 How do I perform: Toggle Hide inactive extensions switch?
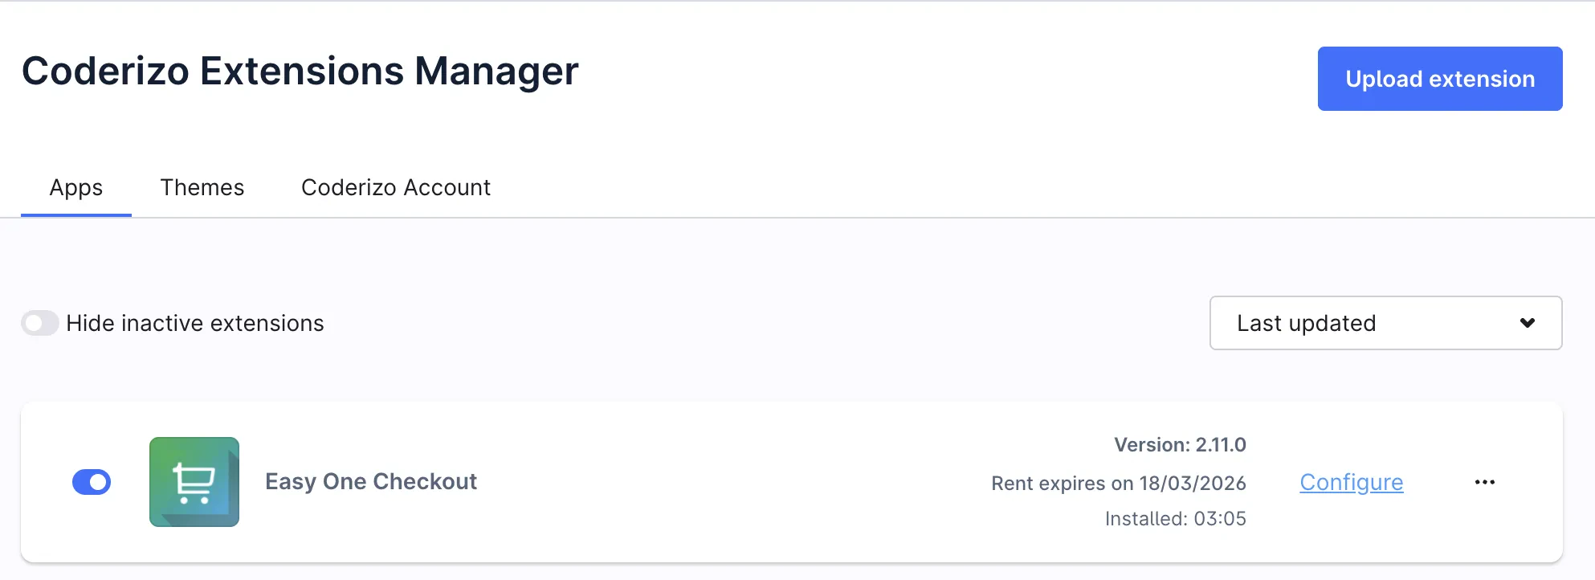[40, 323]
